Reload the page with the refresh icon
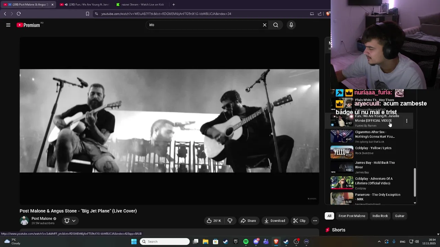Viewport: 440px width, 247px height. 19,14
